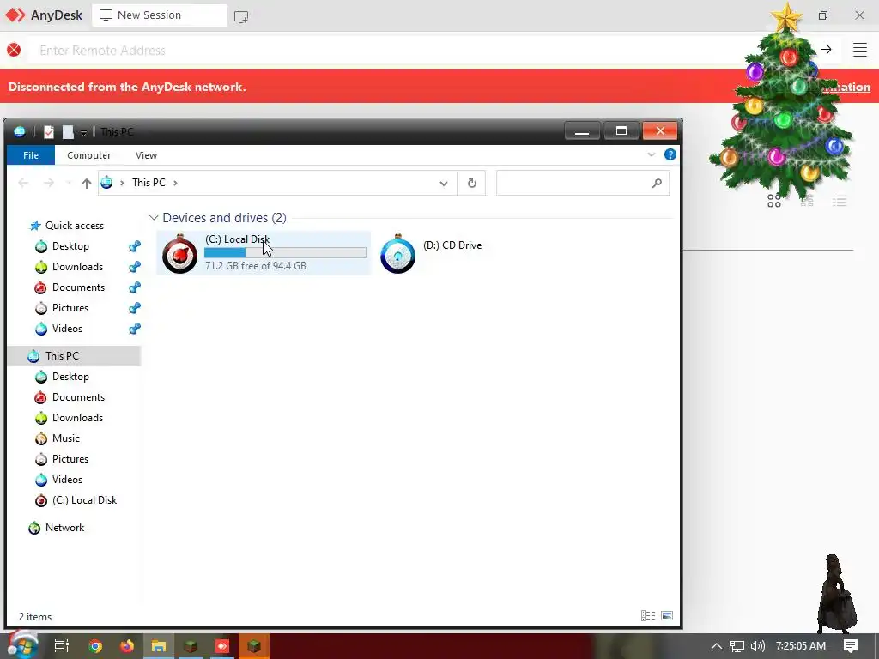
Task: Select pinned Desktop under Quick access
Action: point(70,246)
